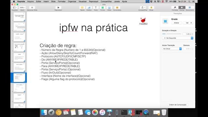Image resolution: width=208 pixels, height=117 pixels.
Task: Open the Da Esquerda direction dropdown
Action: [x=178, y=38]
